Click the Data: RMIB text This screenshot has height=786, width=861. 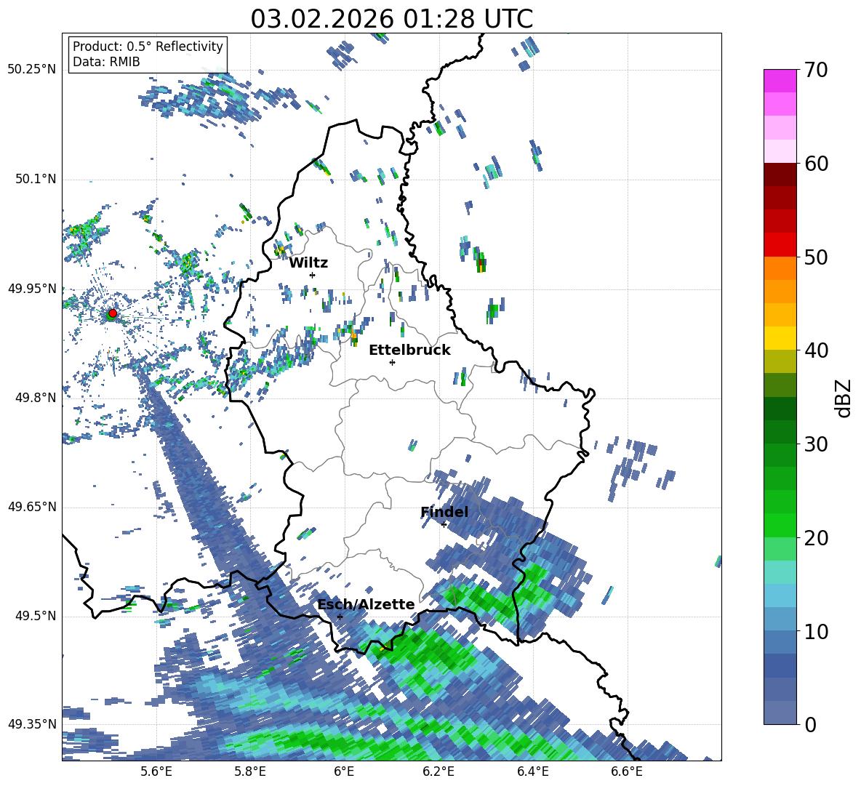tap(106, 62)
